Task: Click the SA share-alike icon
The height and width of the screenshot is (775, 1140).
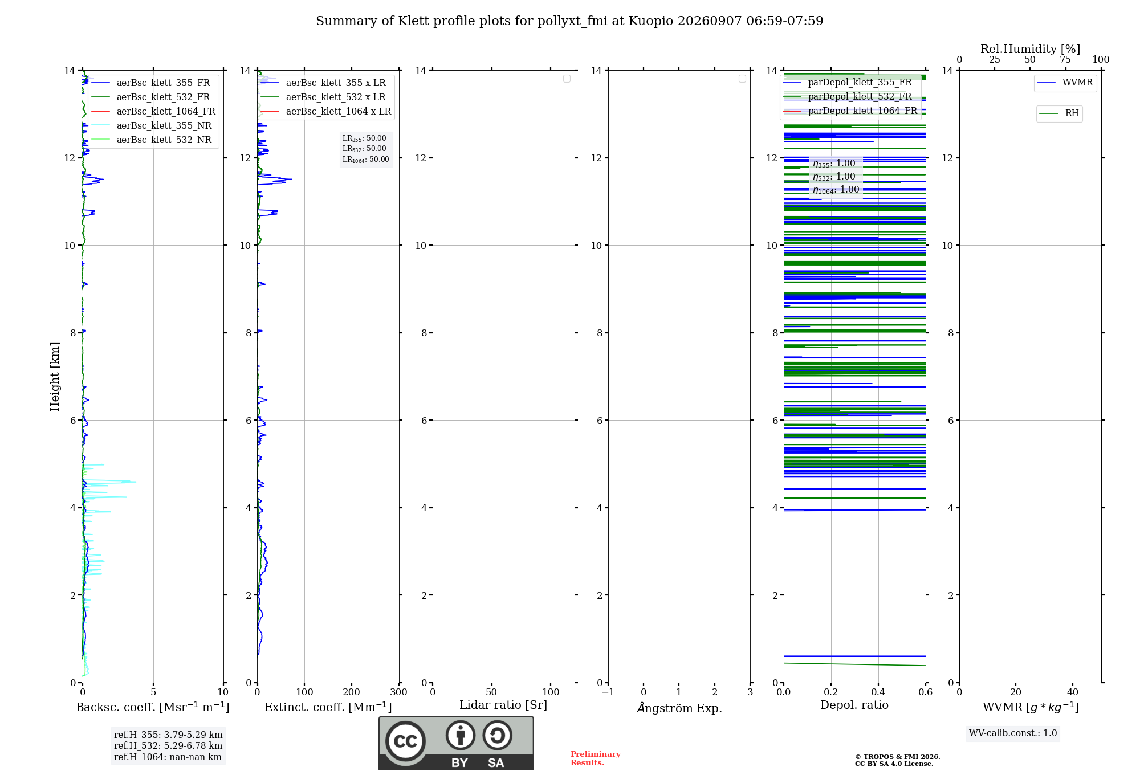Action: [x=497, y=735]
